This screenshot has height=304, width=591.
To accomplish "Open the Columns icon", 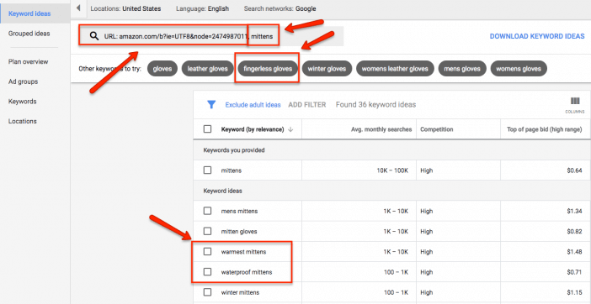I will pyautogui.click(x=575, y=105).
